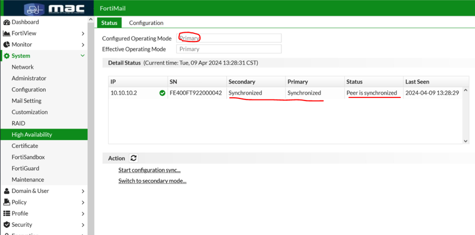Click the table scroll up arrow
This screenshot has height=235, width=475.
[x=466, y=90]
